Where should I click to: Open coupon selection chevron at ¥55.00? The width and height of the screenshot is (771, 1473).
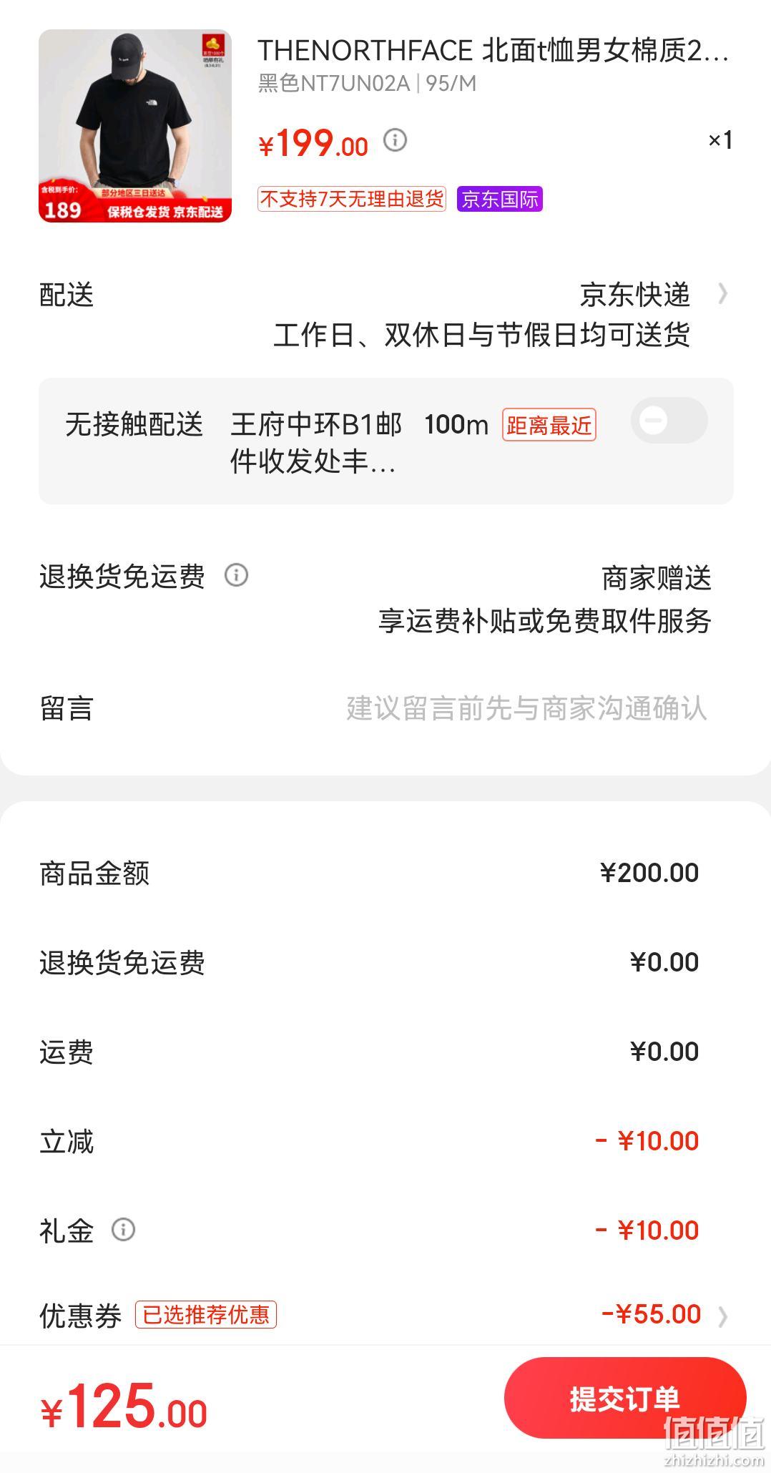tap(722, 1316)
